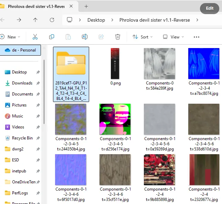Open the See more ellipsis menu
This screenshot has width=222, height=204.
coord(197,37)
